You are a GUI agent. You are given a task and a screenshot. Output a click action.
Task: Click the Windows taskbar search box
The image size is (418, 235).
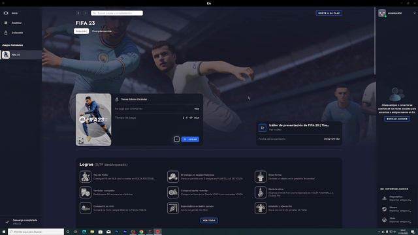coord(36,232)
